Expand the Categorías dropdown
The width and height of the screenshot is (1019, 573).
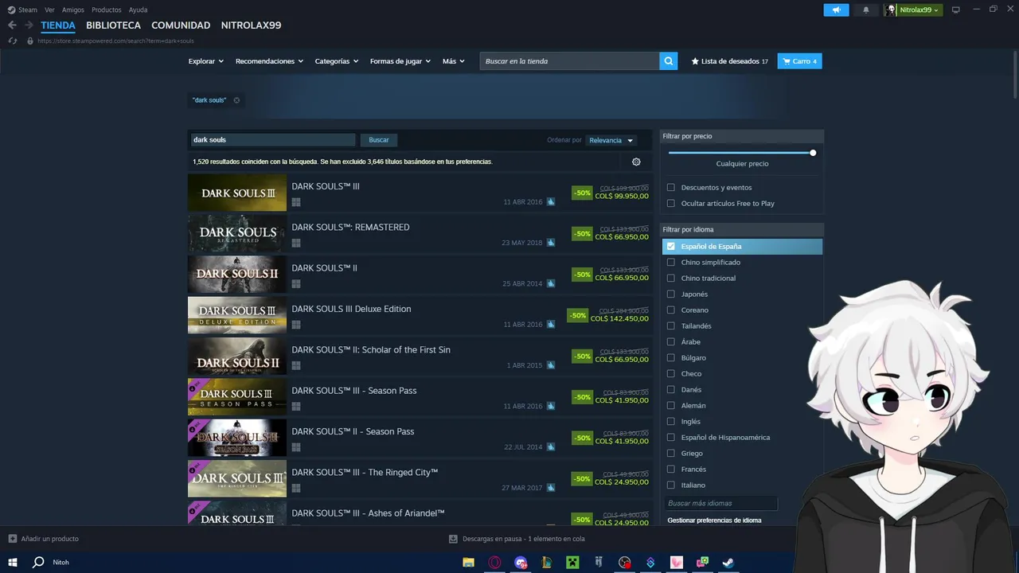pyautogui.click(x=337, y=61)
